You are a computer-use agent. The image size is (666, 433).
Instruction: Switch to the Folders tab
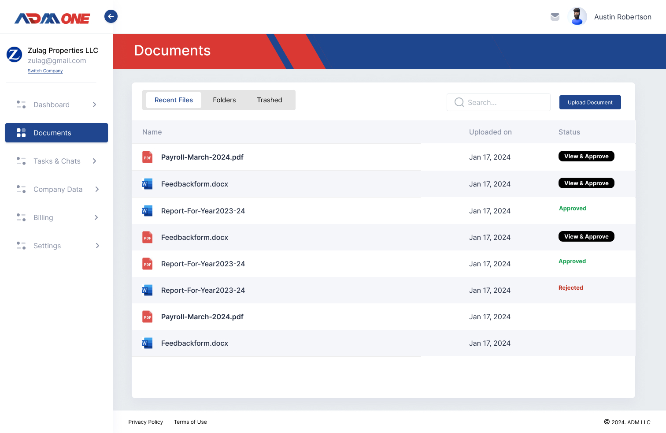(x=224, y=100)
